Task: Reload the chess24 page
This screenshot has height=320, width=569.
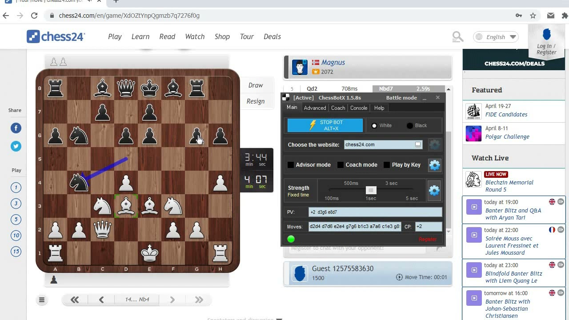Action: pos(34,16)
